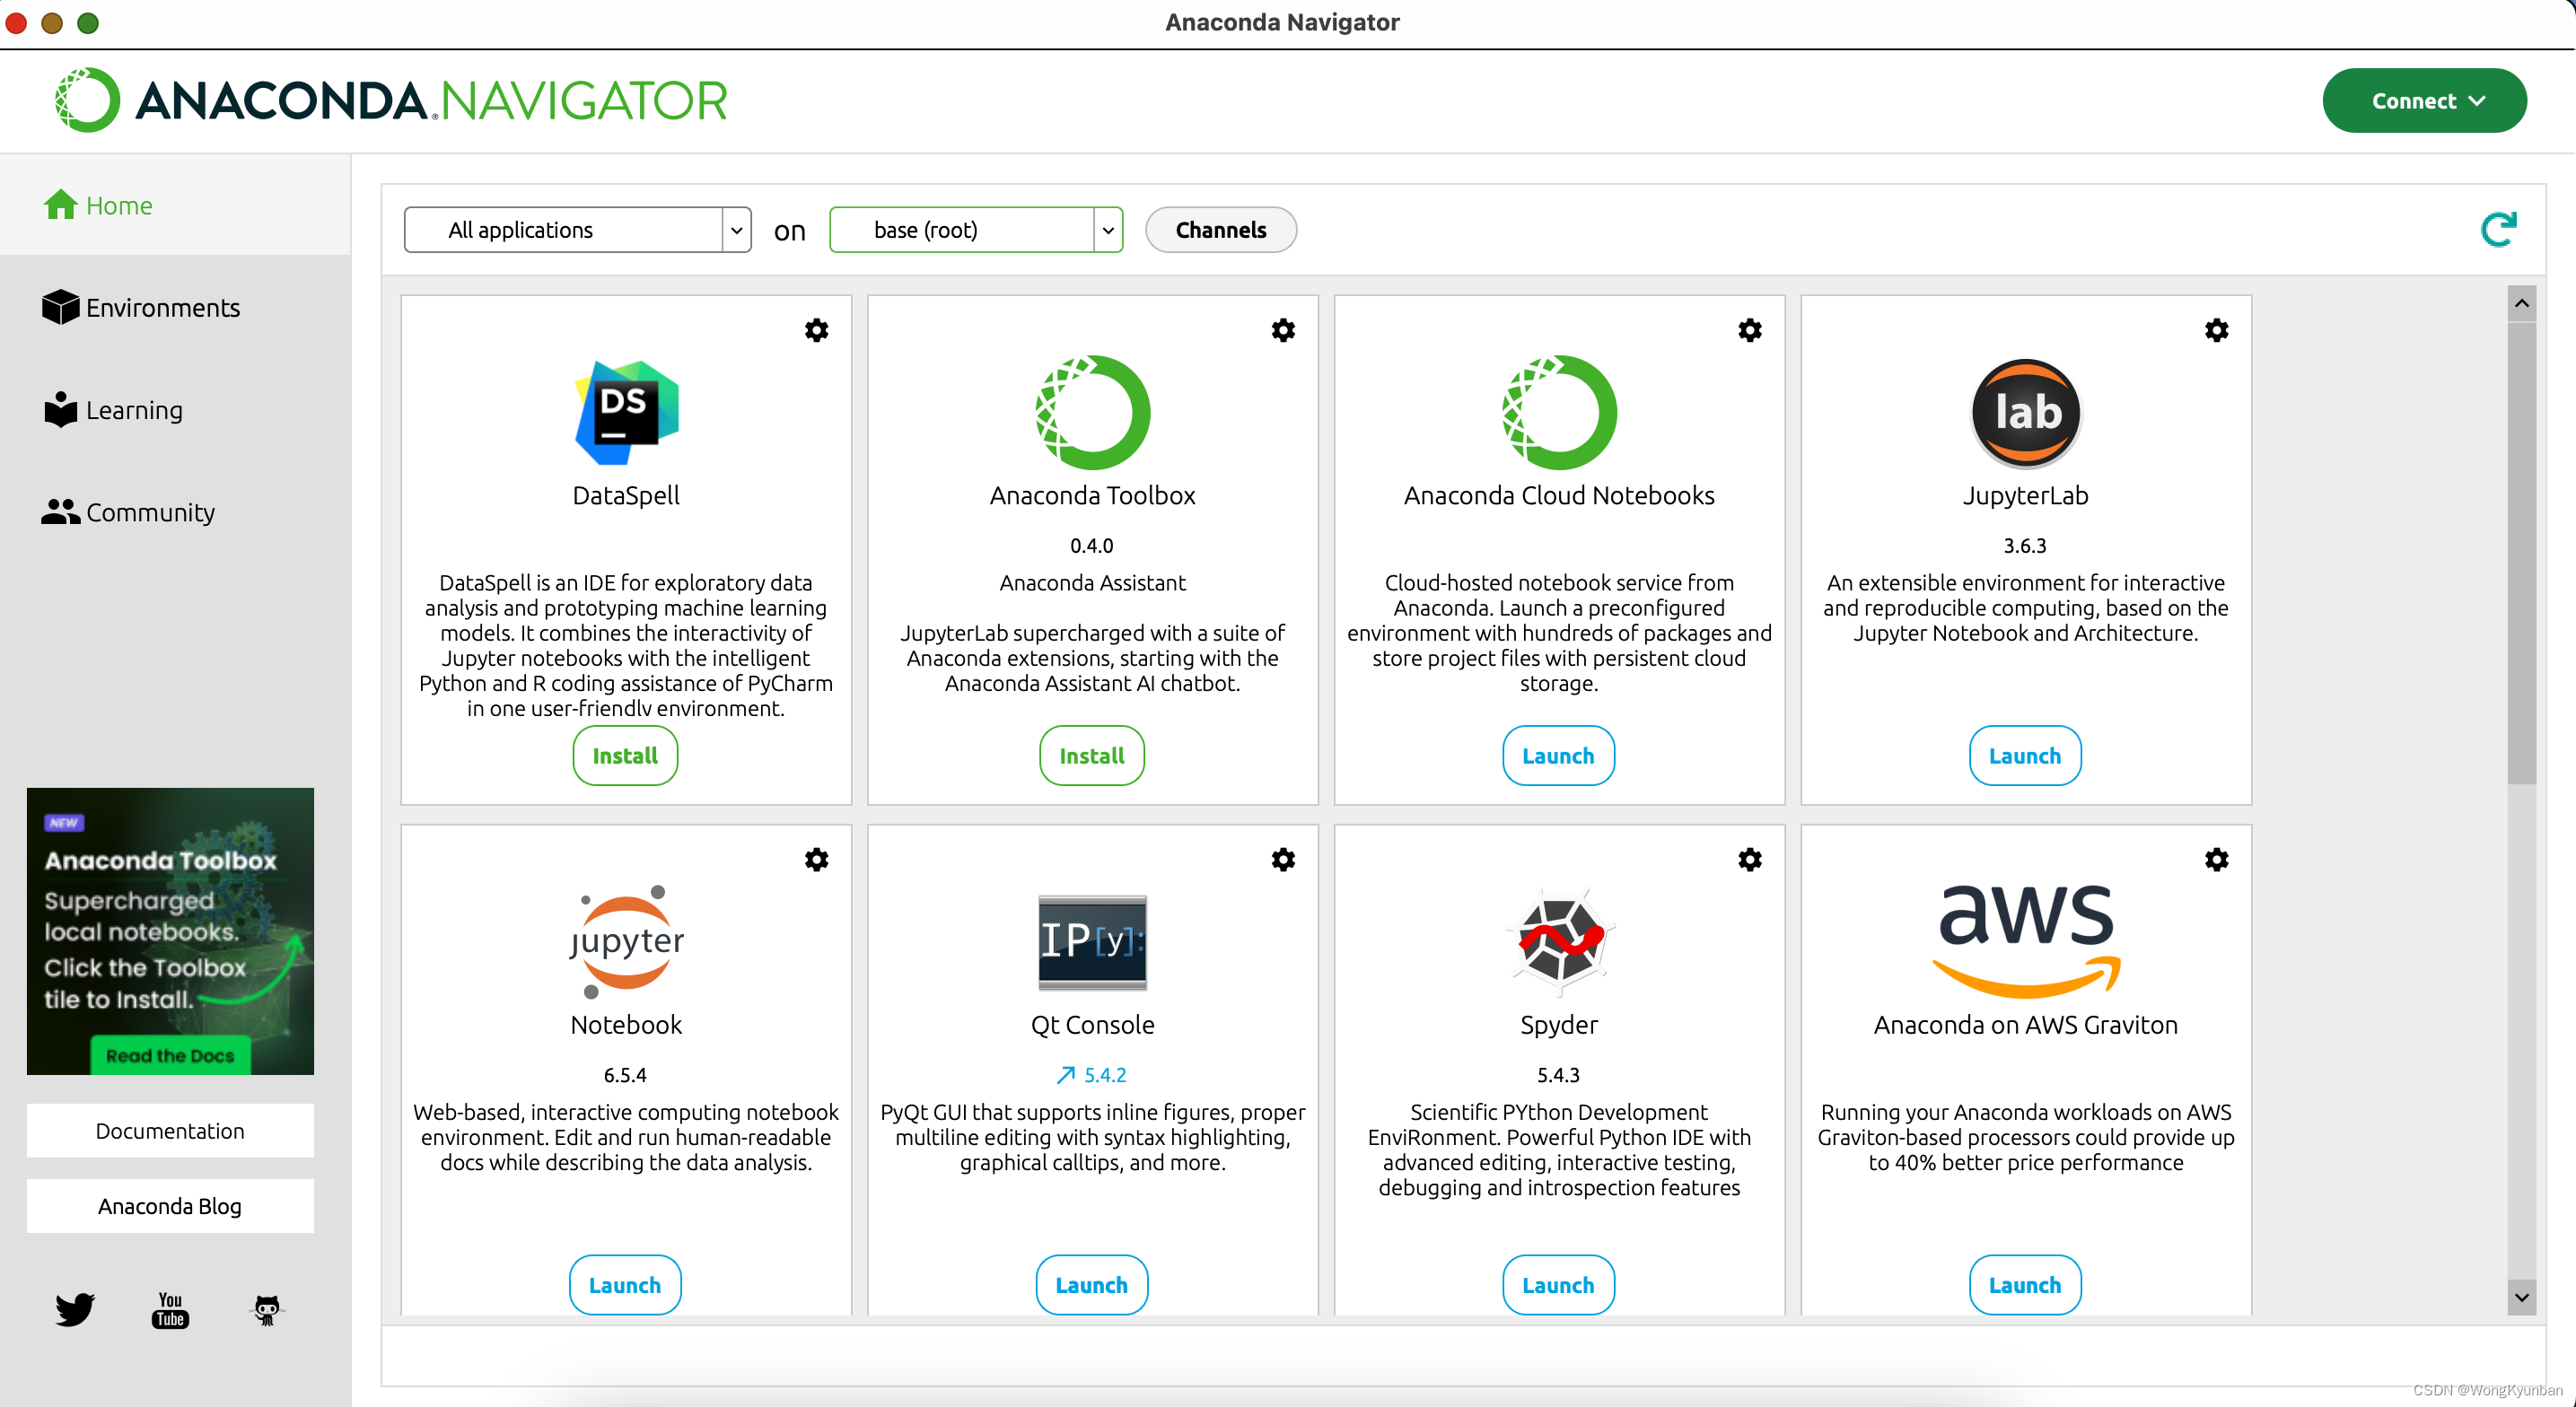Click the Anaconda Toolbox promo banner
The width and height of the screenshot is (2576, 1407).
170,931
